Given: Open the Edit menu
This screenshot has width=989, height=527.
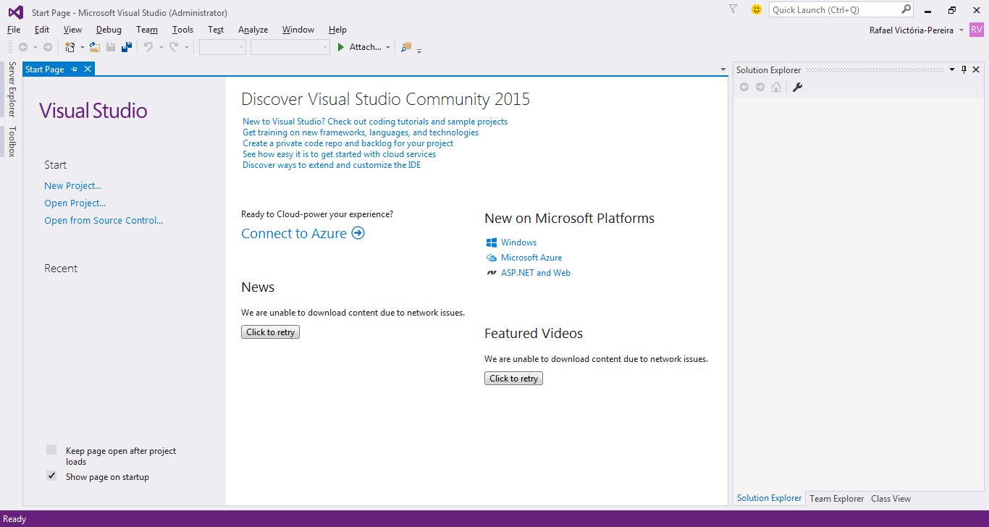Looking at the screenshot, I should click(42, 30).
